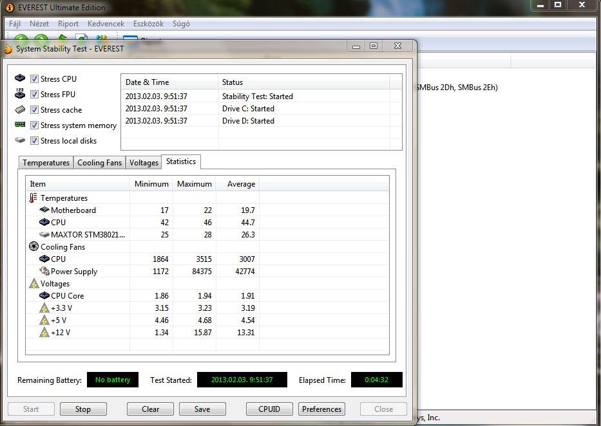Sort by the Minimum column header

point(151,184)
